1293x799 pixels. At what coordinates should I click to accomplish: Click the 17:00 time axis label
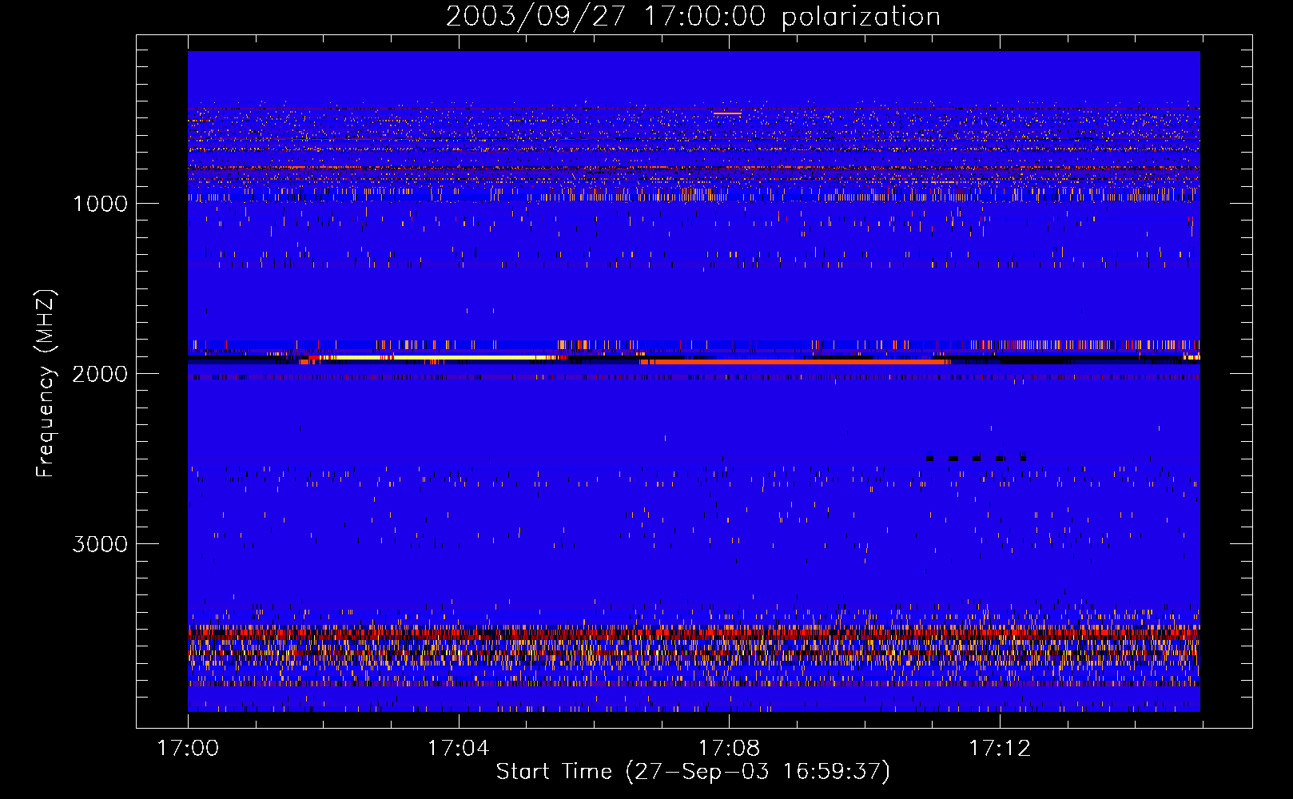188,749
